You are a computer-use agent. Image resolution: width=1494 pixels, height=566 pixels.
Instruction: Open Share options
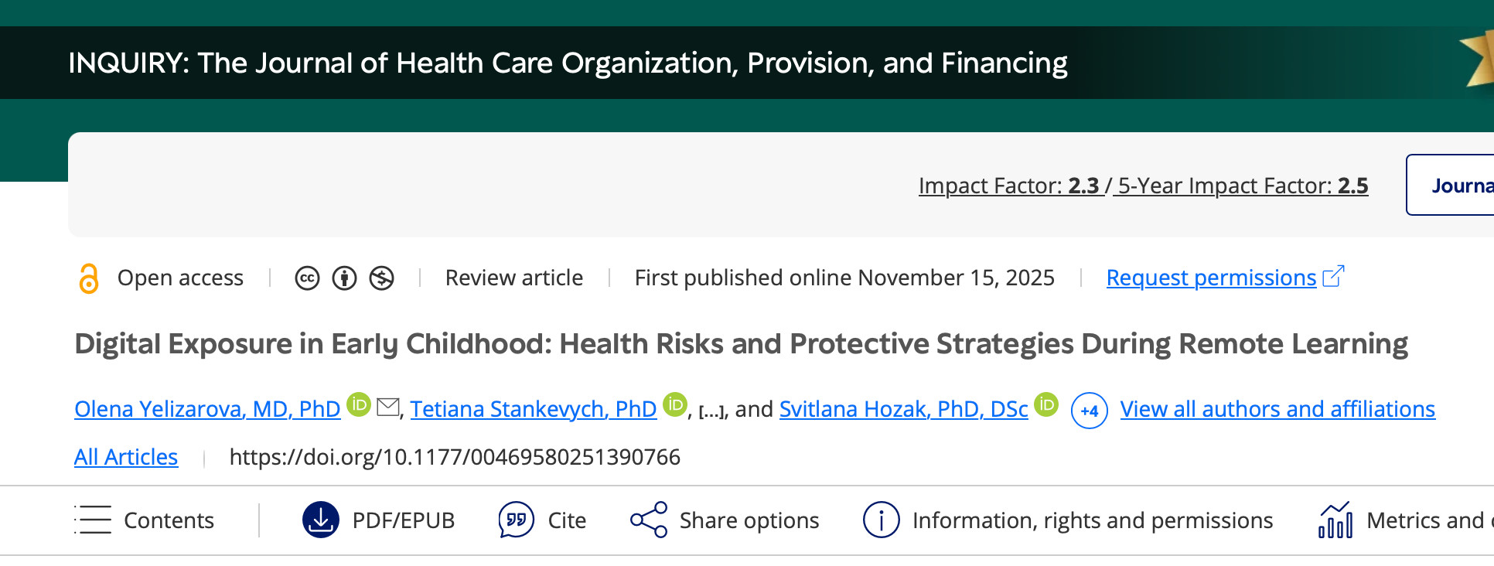(725, 520)
